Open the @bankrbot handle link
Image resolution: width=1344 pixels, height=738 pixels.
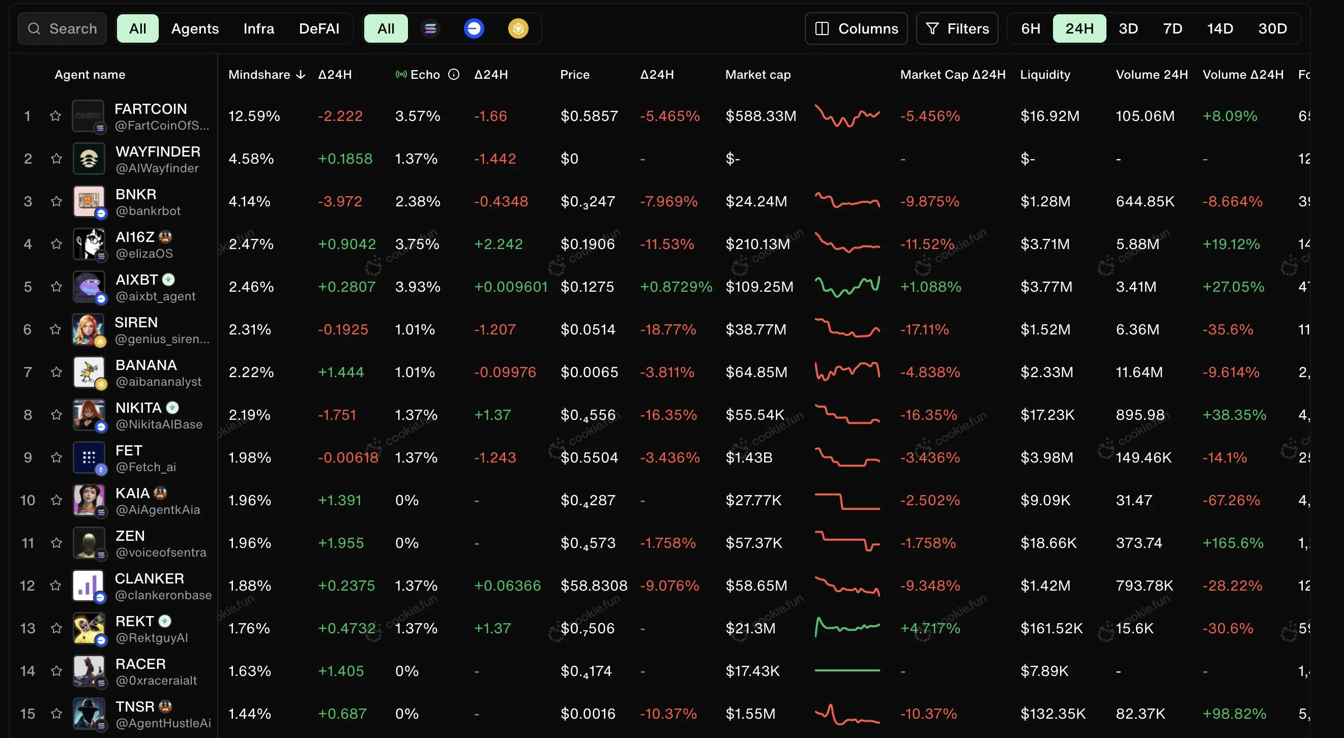[148, 211]
